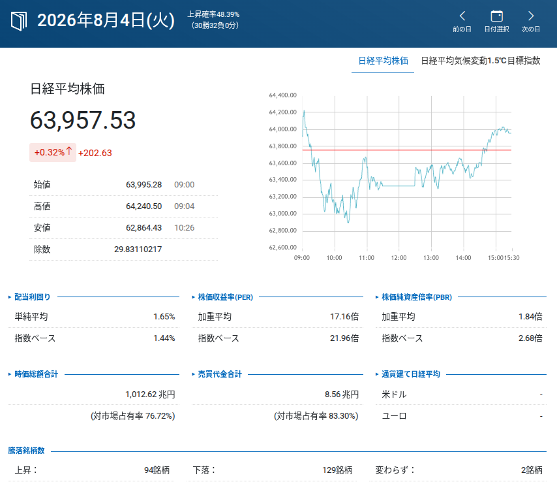Image resolution: width=557 pixels, height=484 pixels.
Task: Click the index value 63,957.53
Action: coord(83,120)
